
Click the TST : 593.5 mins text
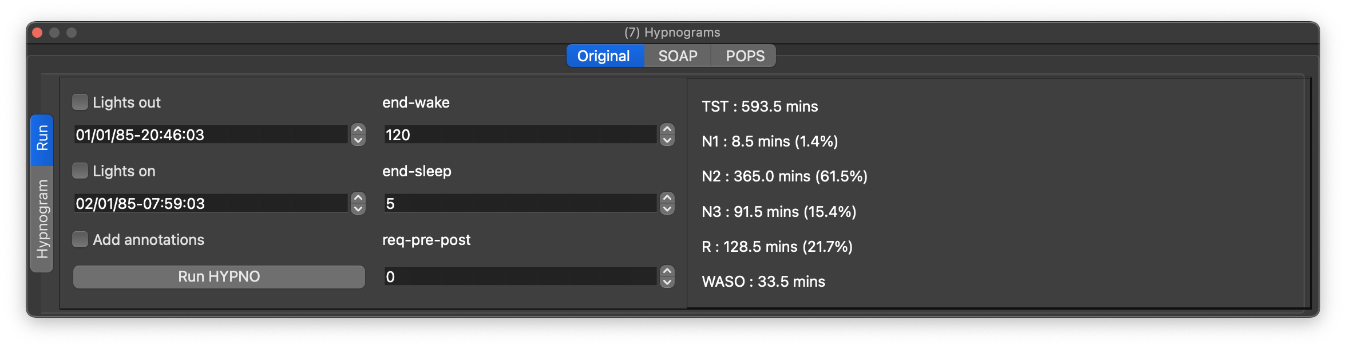click(x=760, y=106)
